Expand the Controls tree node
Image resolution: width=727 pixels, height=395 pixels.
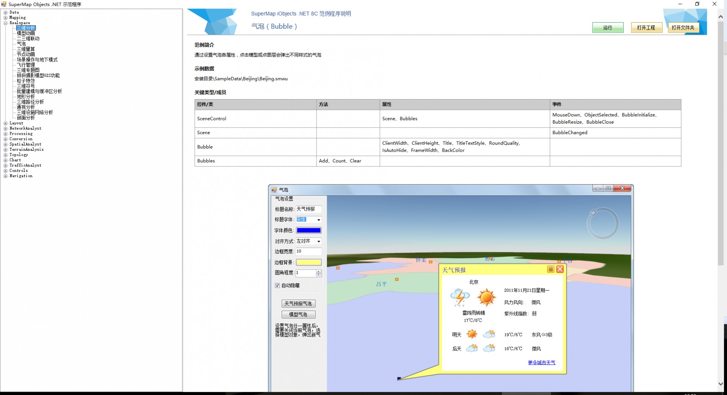click(6, 171)
